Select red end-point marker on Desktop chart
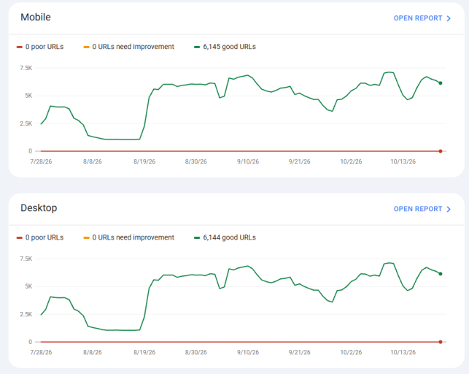The height and width of the screenshot is (374, 469). (x=441, y=342)
